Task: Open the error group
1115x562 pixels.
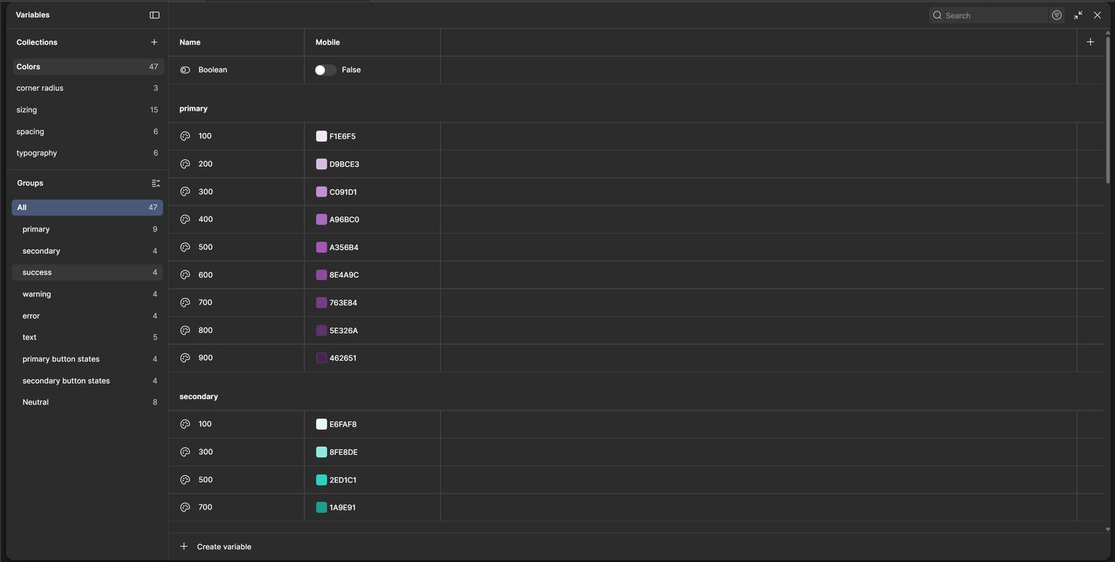Action: pos(88,315)
